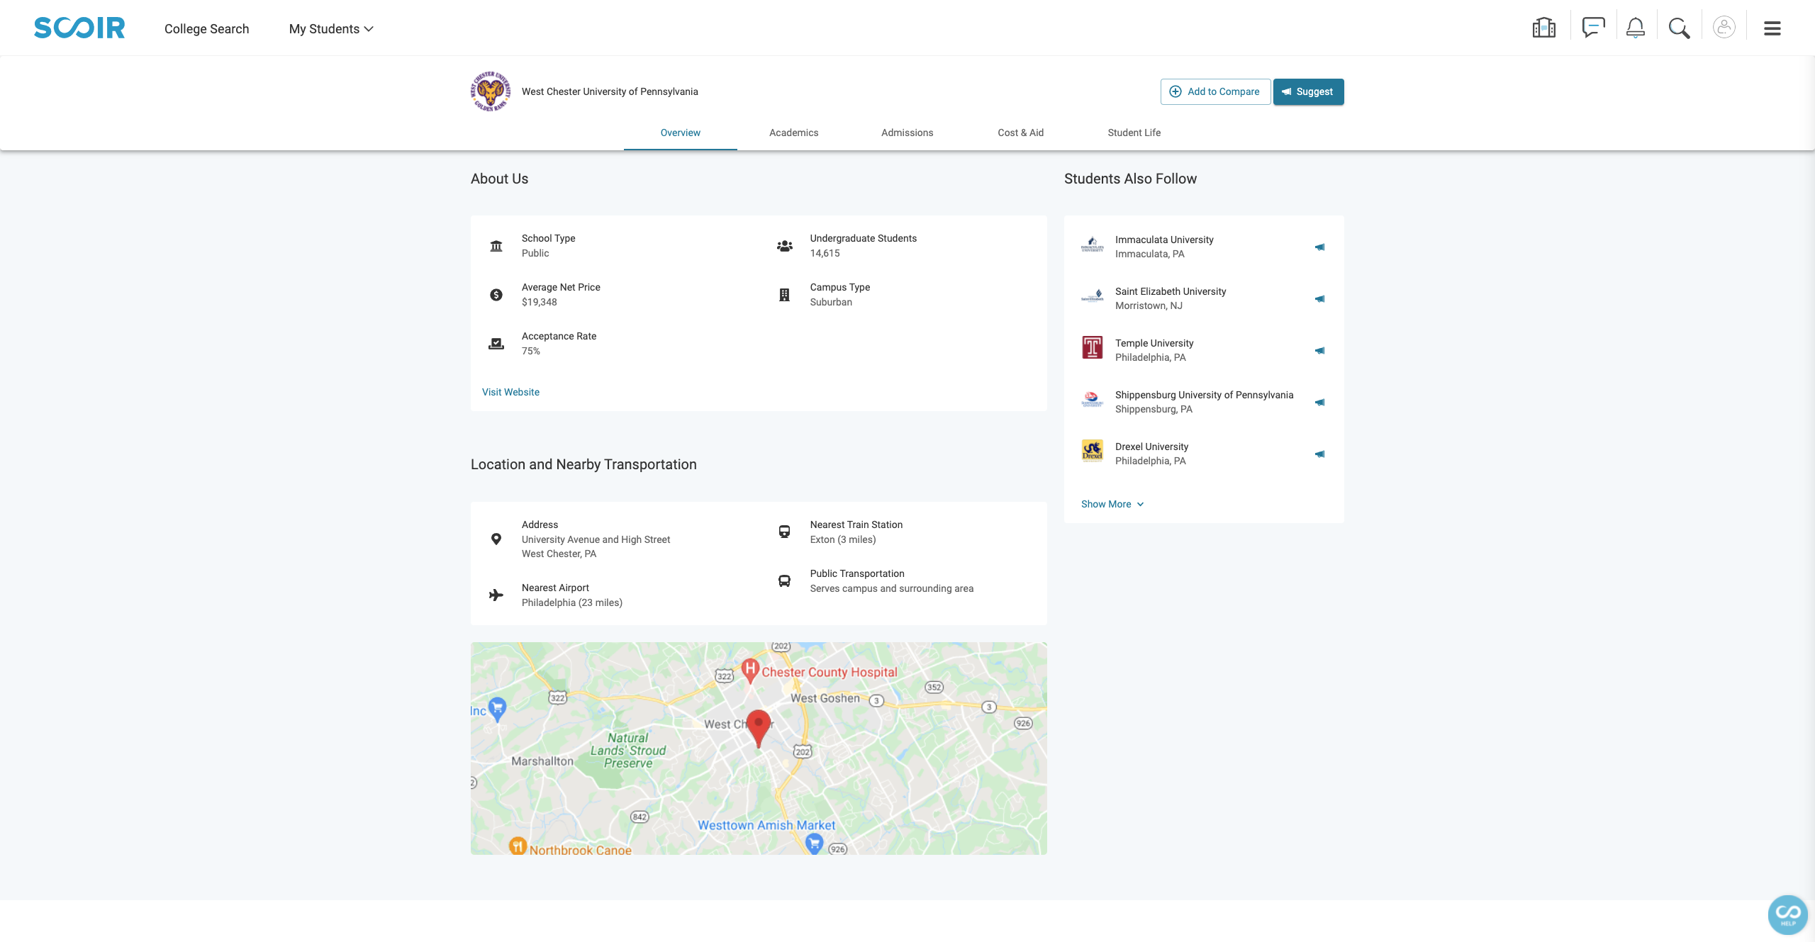Suggest Shippensburg University megaphone icon
Image resolution: width=1815 pixels, height=942 pixels.
click(1320, 403)
